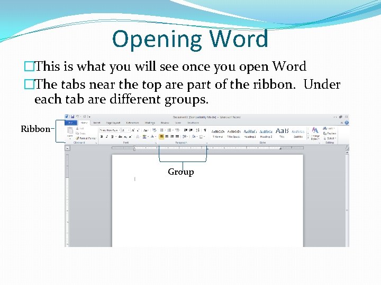381x285 pixels.
Task: Click the Clear Formatting icon
Action: click(154, 130)
